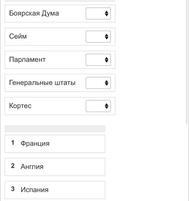
Task: Open the dropdown beside Боярская Дума
Action: (98, 13)
